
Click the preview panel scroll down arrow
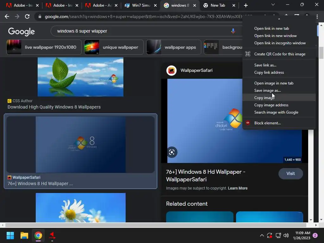pyautogui.click(x=311, y=220)
